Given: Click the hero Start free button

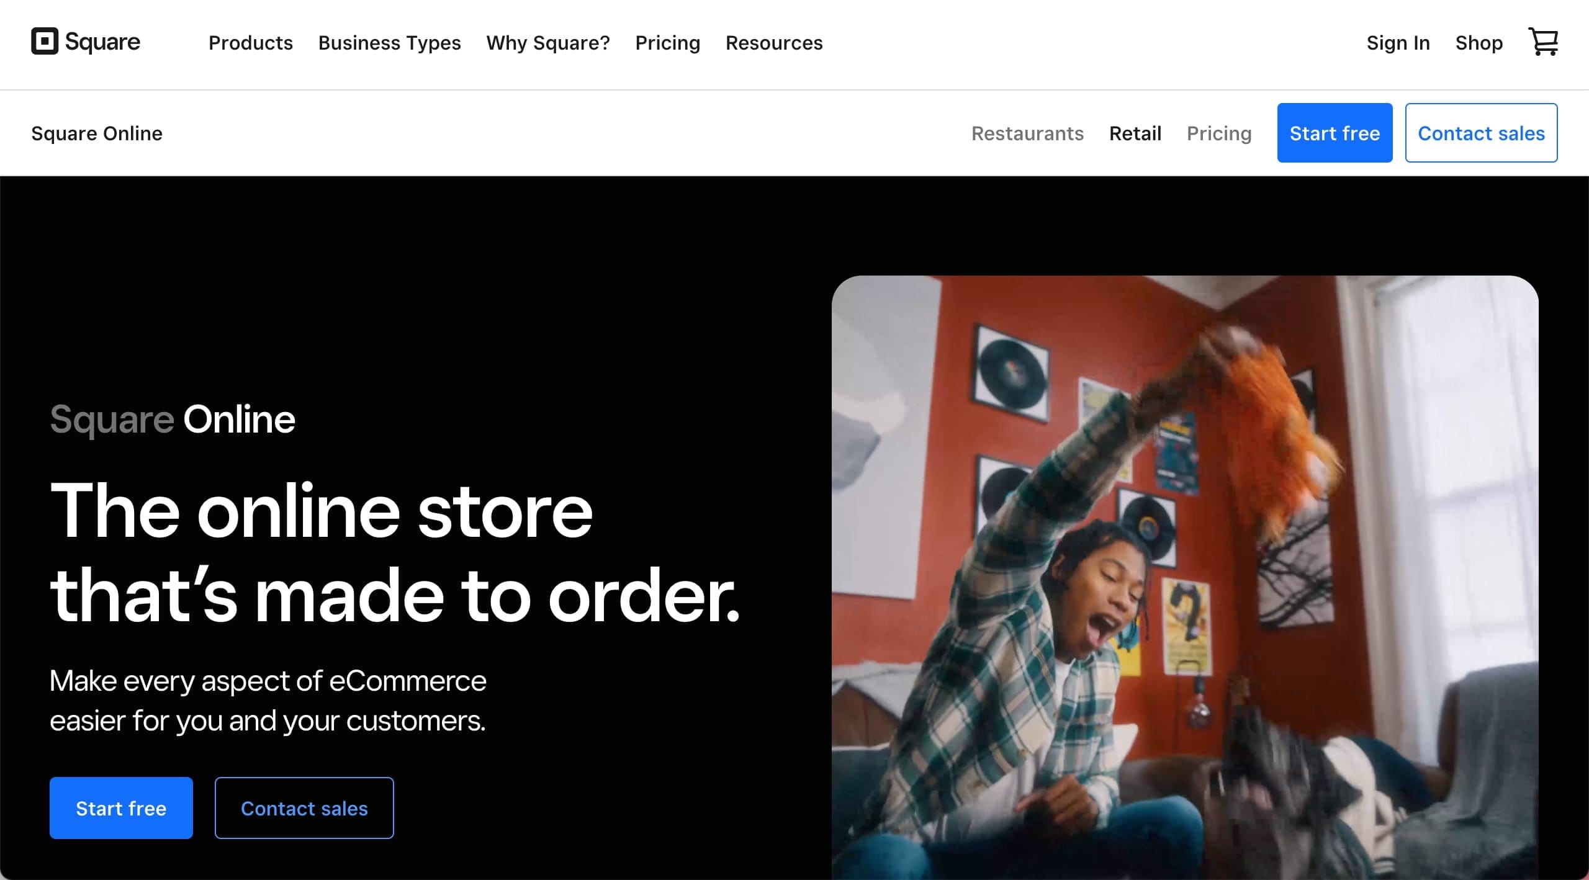Looking at the screenshot, I should click(121, 808).
